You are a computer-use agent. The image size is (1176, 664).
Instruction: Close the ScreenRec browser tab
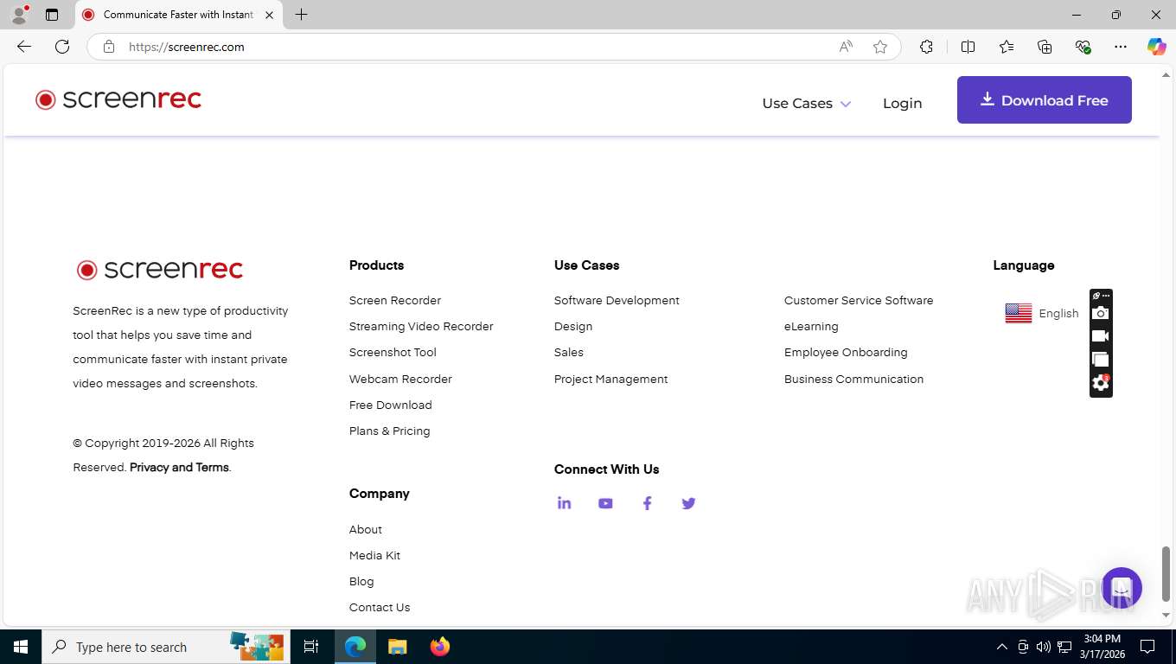point(269,15)
